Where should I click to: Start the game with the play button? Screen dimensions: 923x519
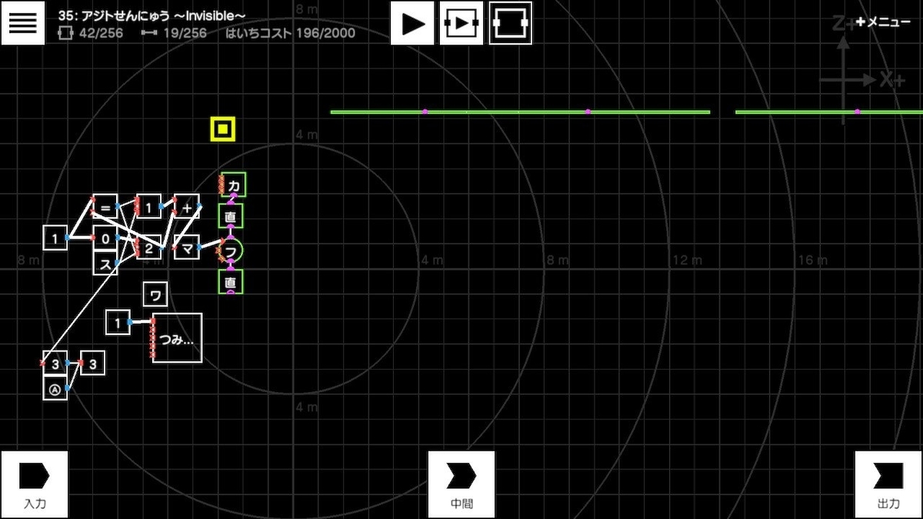412,23
